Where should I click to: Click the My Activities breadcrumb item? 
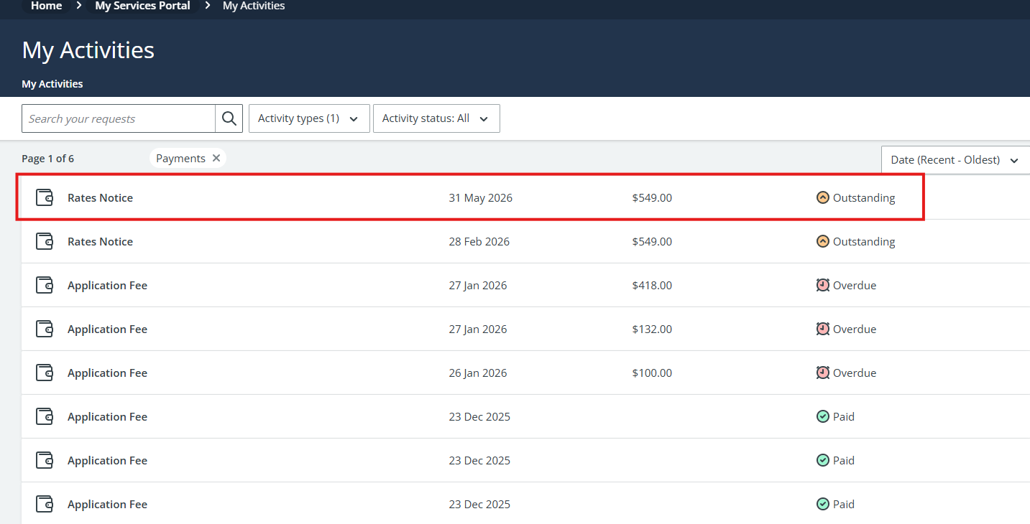point(254,6)
